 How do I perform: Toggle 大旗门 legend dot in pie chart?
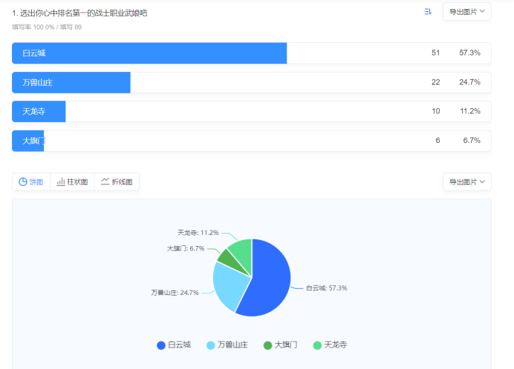click(267, 345)
